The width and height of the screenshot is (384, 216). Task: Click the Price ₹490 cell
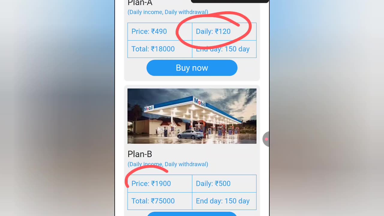(x=160, y=31)
